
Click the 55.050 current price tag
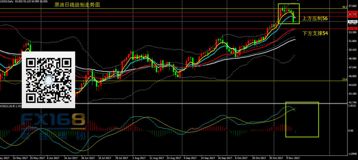[352, 21]
